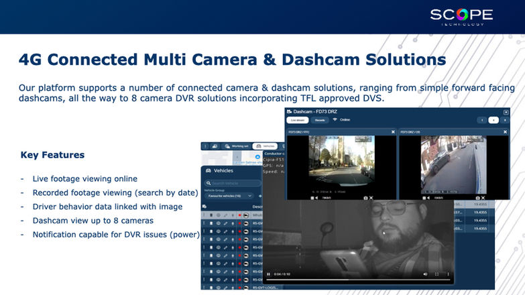Expand the side-view feed to fullscreen

point(483,198)
